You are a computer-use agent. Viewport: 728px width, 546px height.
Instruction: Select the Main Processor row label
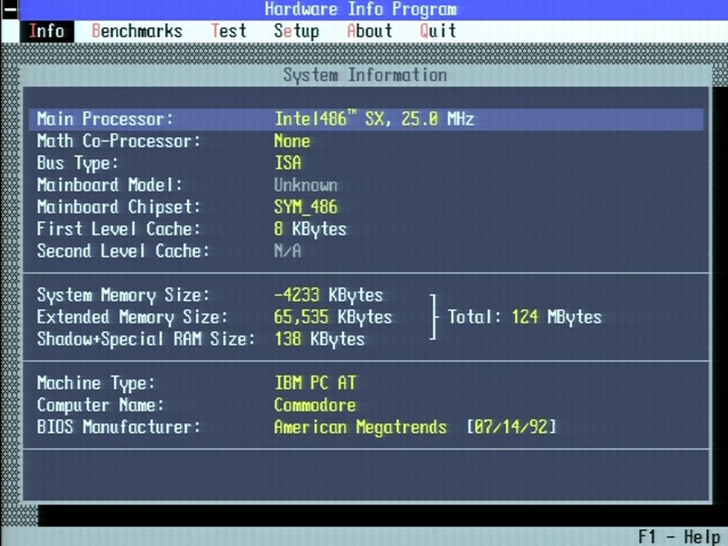[105, 119]
